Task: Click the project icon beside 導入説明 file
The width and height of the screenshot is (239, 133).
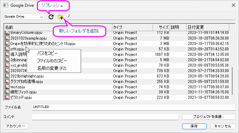Action: (x=7, y=54)
